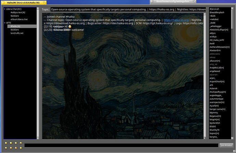Select user _whitelogger in nick list
Image resolution: width=236 pixels, height=153 pixels.
point(215,26)
